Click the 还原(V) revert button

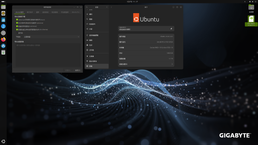pyautogui.click(x=68, y=70)
